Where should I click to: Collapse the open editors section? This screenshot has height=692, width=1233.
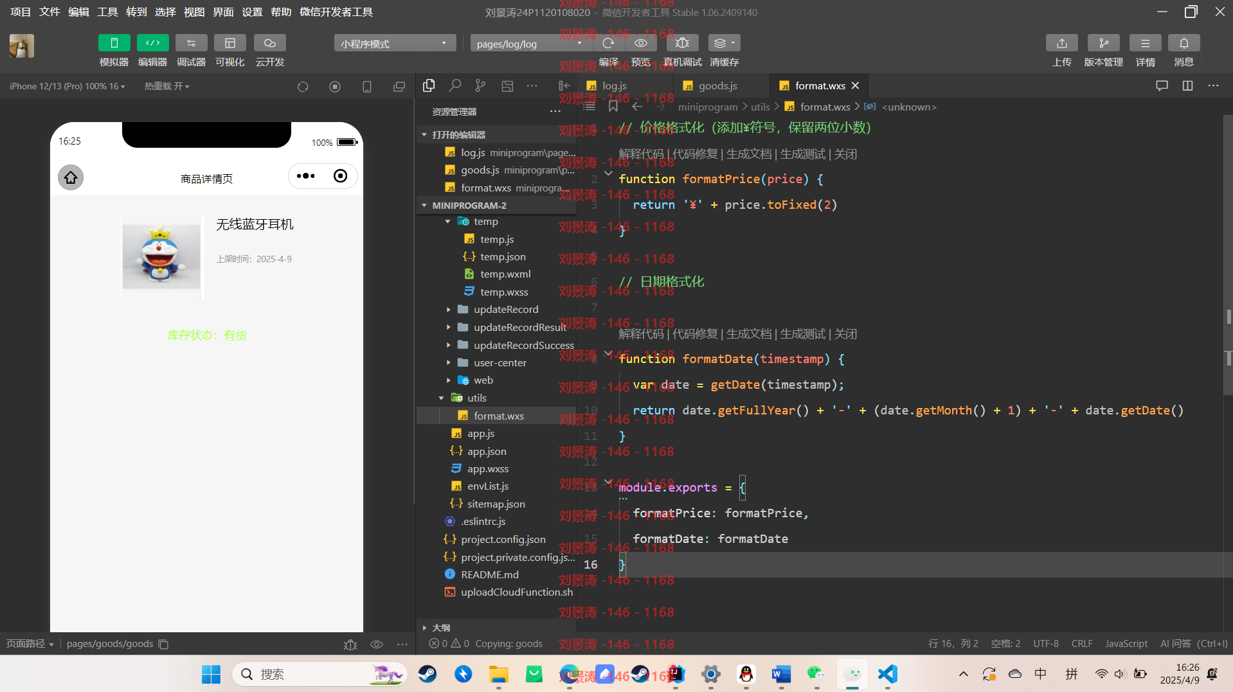424,134
